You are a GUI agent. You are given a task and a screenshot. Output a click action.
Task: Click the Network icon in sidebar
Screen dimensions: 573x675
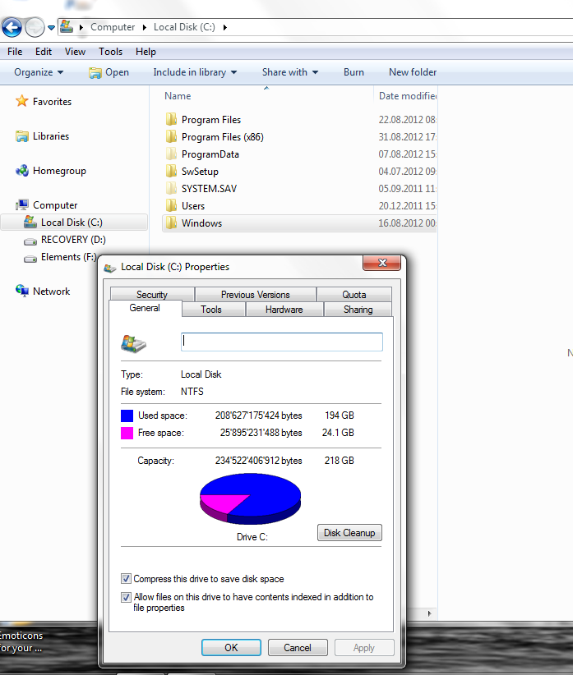click(22, 291)
